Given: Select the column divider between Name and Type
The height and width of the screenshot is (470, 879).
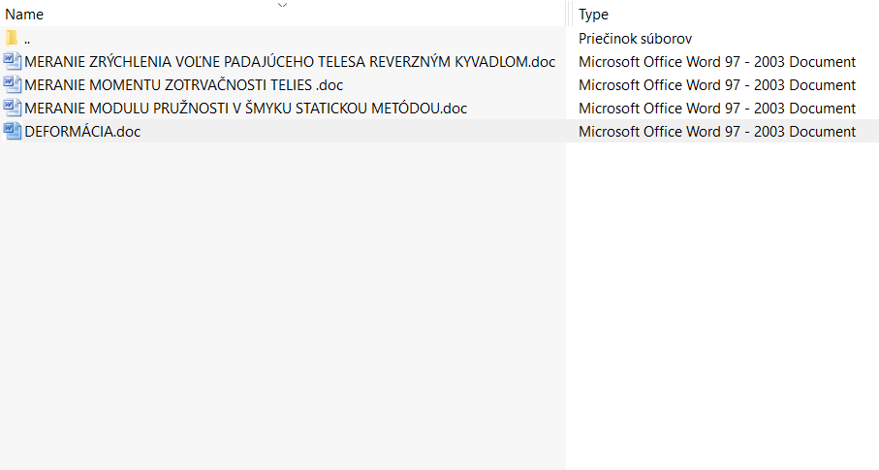Looking at the screenshot, I should [x=569, y=14].
